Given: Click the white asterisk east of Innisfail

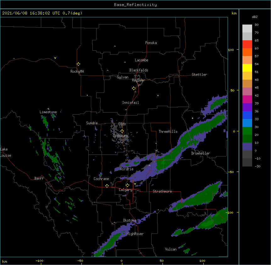Looking at the screenshot, I should (x=158, y=95).
